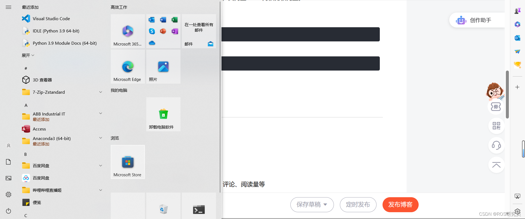
Task: Open the Start menu hamburger navigation
Action: 8,7
